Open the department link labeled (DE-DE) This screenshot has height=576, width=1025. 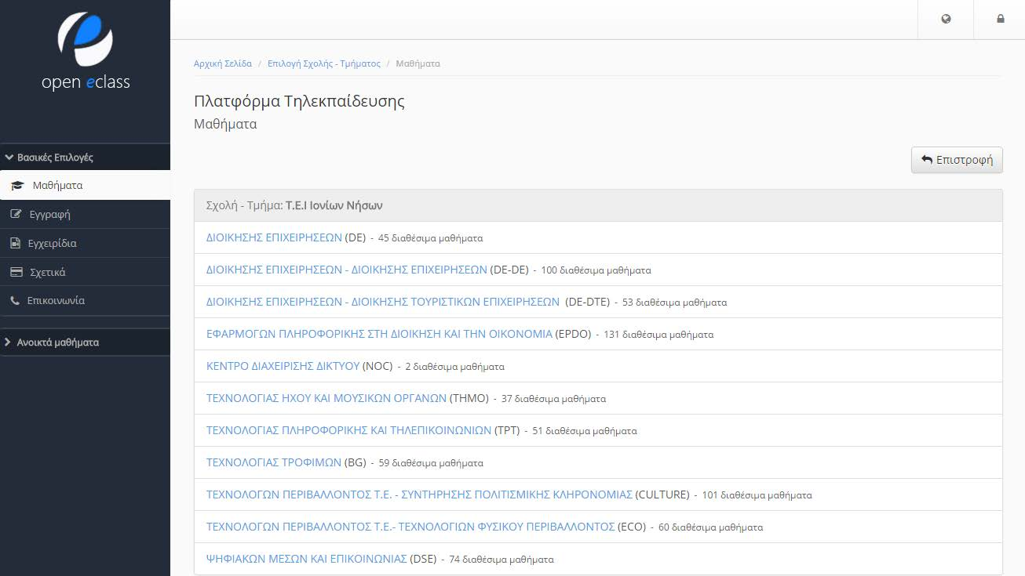pyautogui.click(x=347, y=270)
